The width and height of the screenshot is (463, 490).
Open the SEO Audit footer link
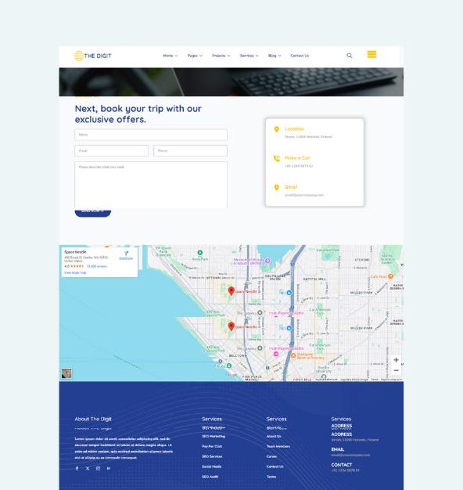[210, 477]
